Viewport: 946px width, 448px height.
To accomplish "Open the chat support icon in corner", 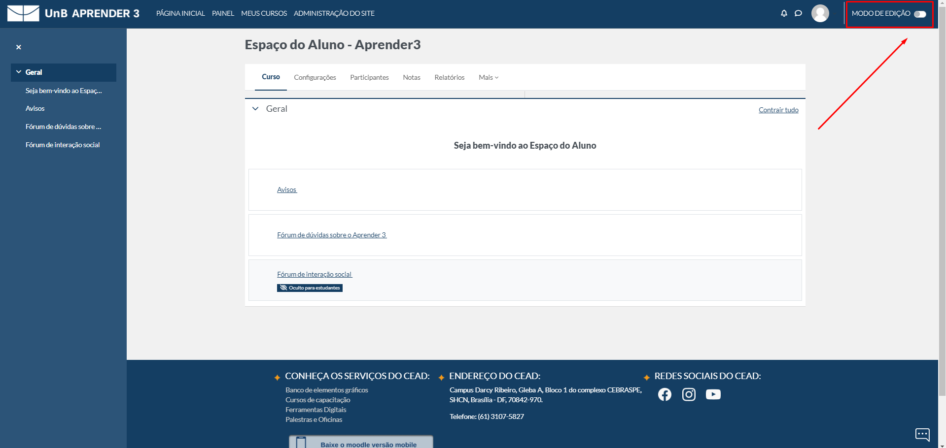I will pos(922,434).
